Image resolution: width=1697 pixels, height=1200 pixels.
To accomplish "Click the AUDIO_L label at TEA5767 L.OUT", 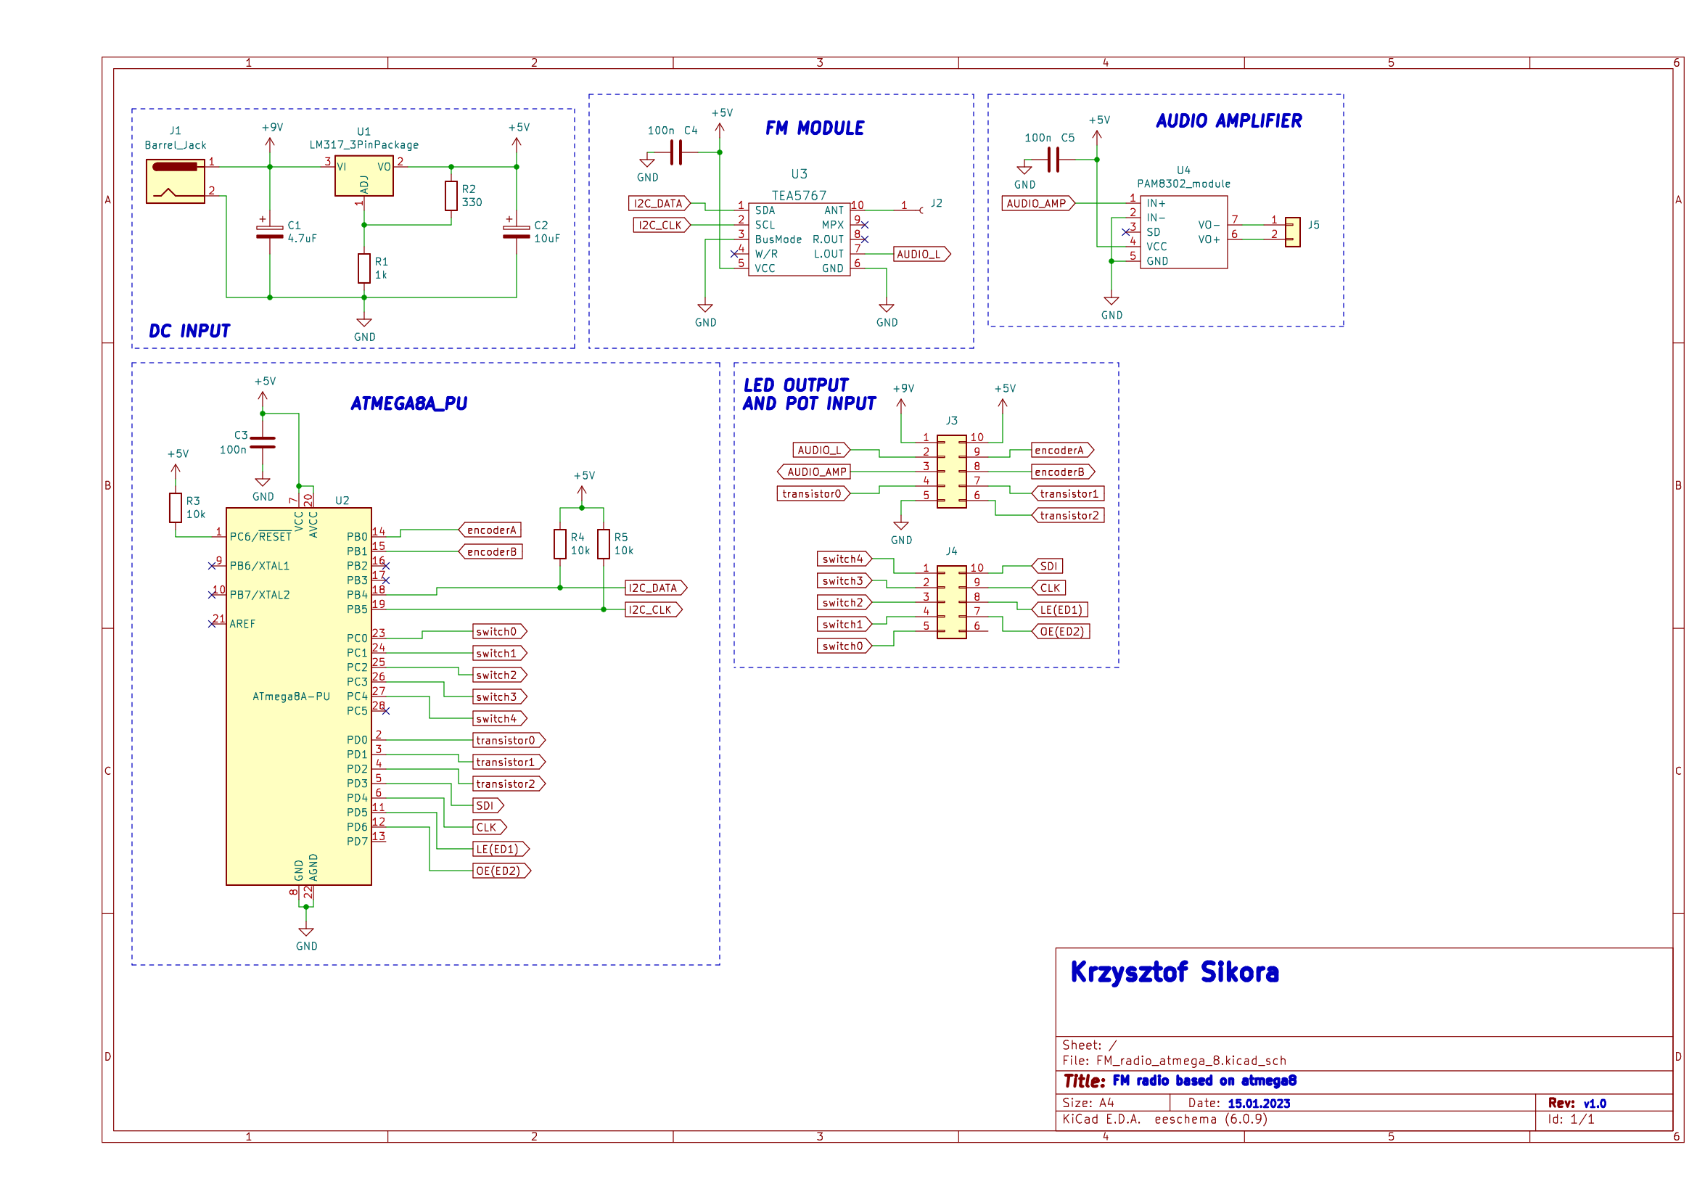I will (x=921, y=254).
